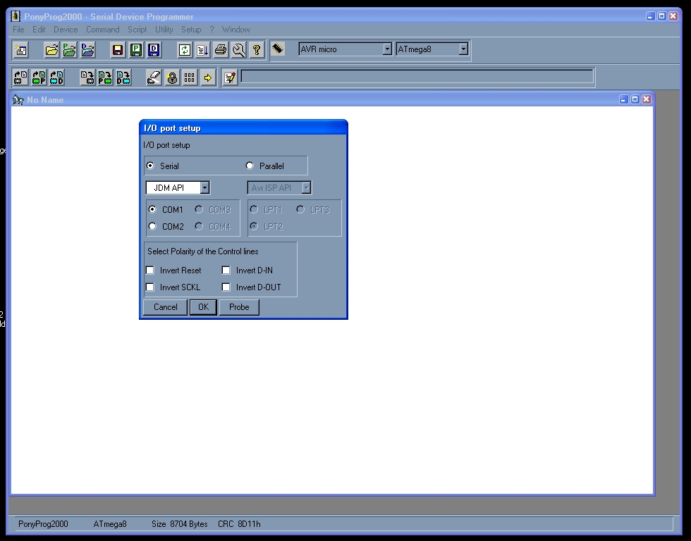Click the Write Data memory (D) icon

click(123, 77)
